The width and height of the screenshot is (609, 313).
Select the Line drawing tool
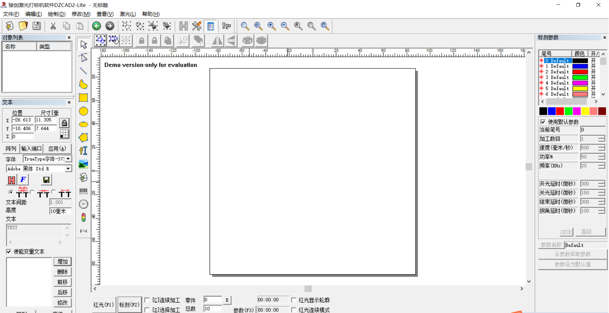pyautogui.click(x=83, y=71)
